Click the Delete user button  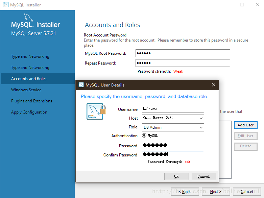[x=245, y=146]
